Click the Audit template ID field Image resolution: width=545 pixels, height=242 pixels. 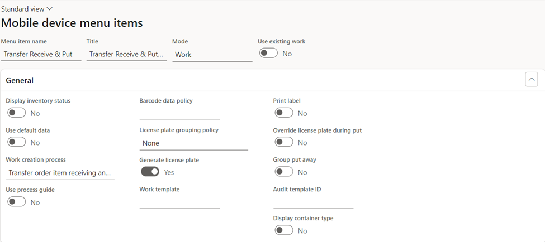[313, 202]
